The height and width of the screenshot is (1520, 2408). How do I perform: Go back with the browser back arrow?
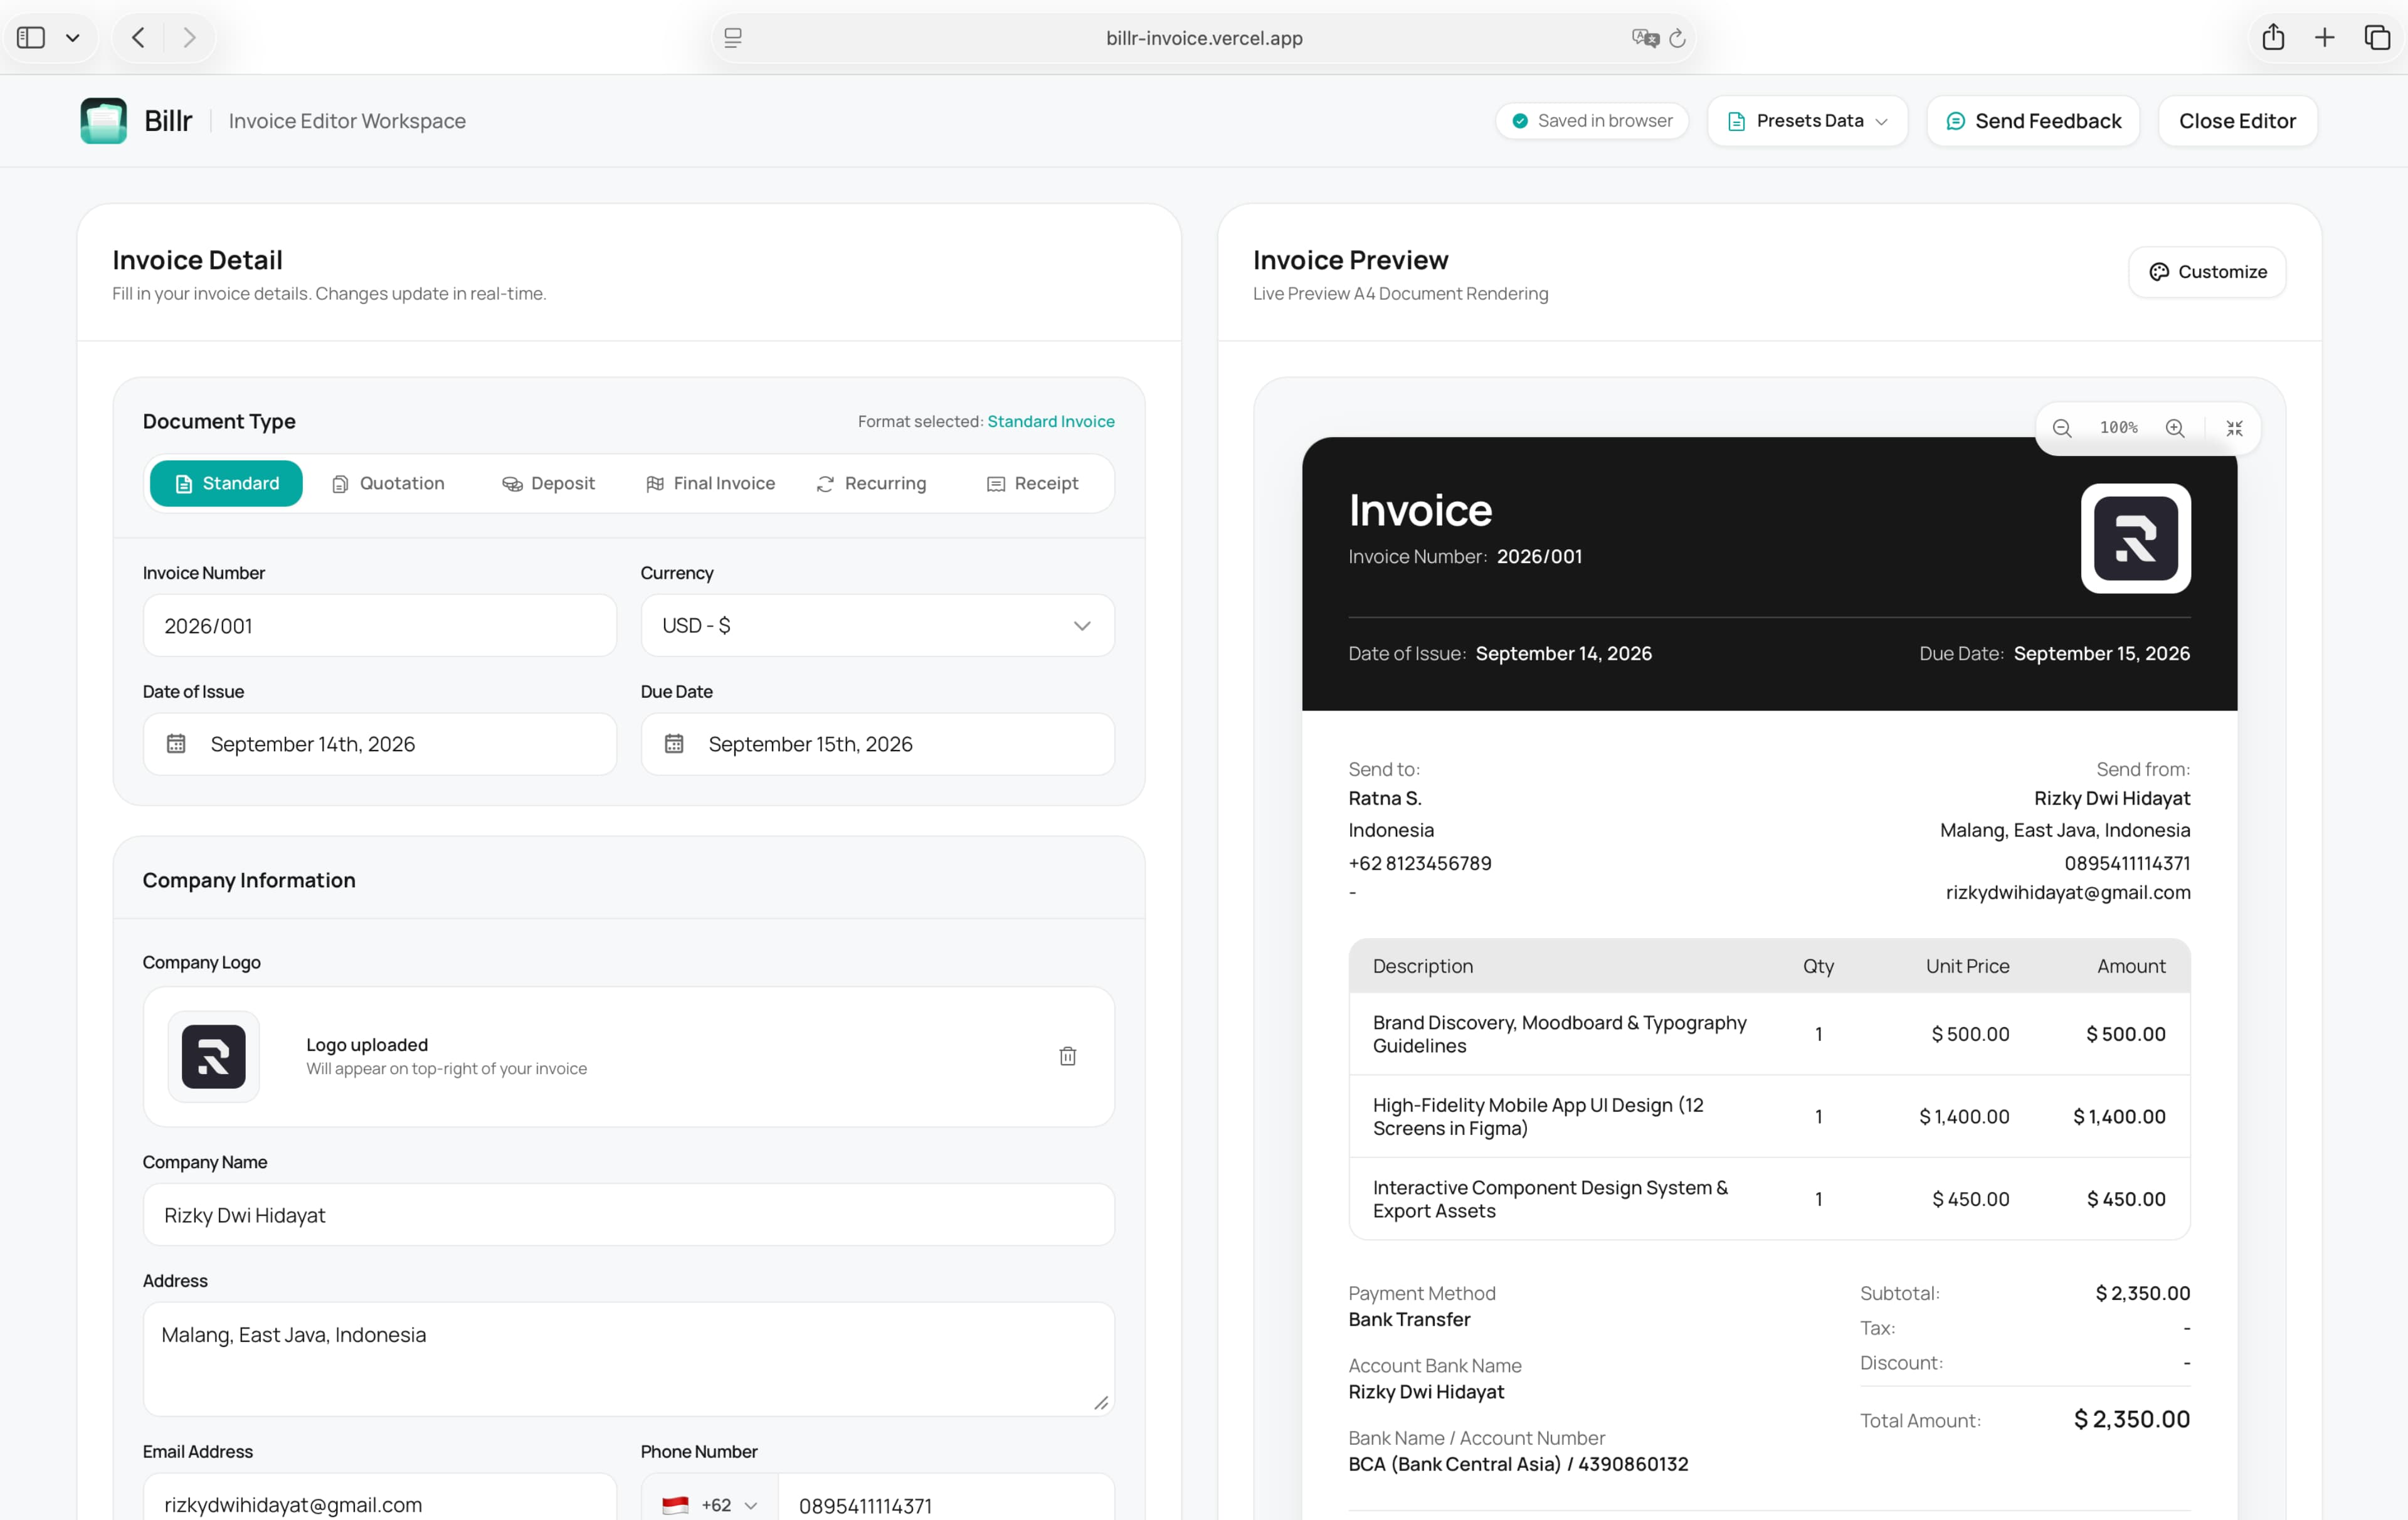pyautogui.click(x=139, y=38)
